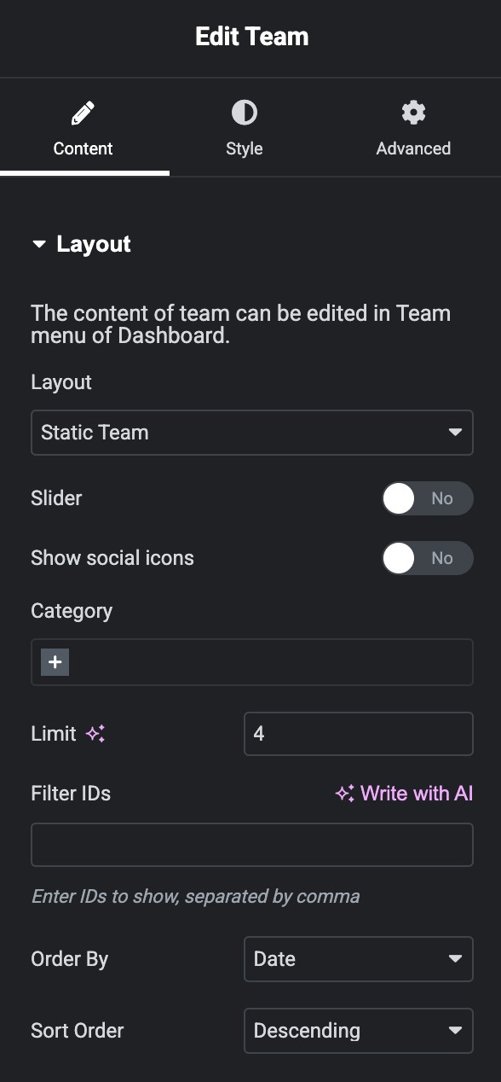Select the Content tab label

point(83,148)
